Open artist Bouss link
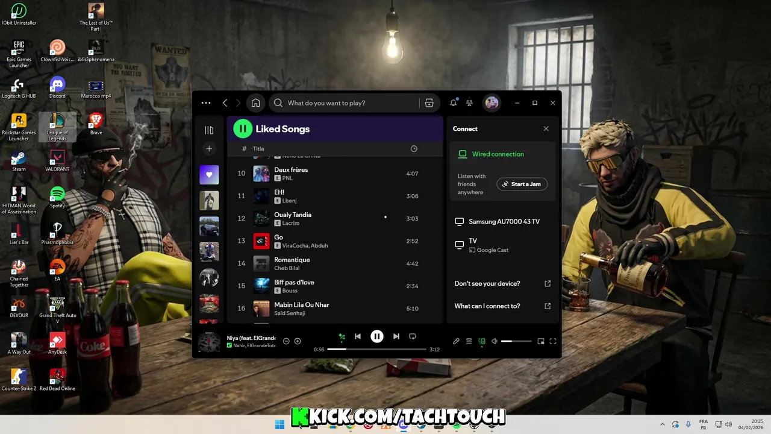 [x=290, y=291]
